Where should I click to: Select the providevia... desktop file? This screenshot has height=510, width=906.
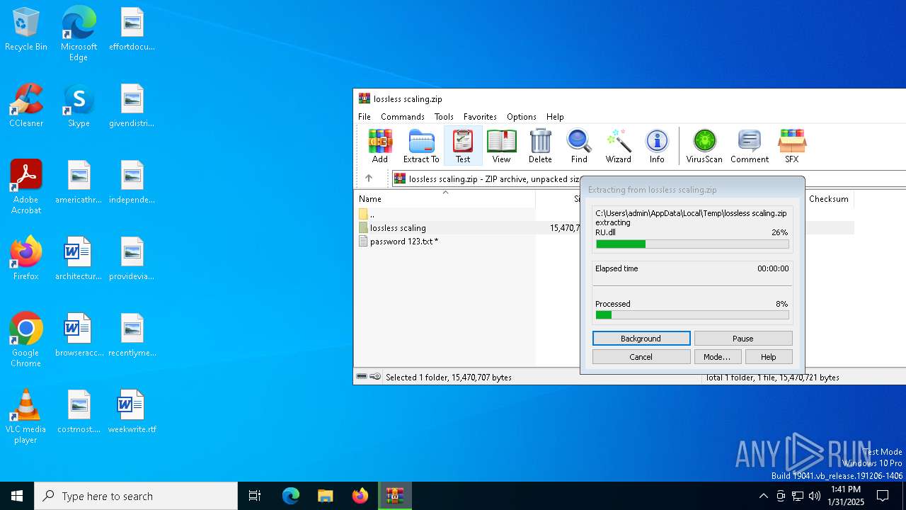click(x=132, y=259)
